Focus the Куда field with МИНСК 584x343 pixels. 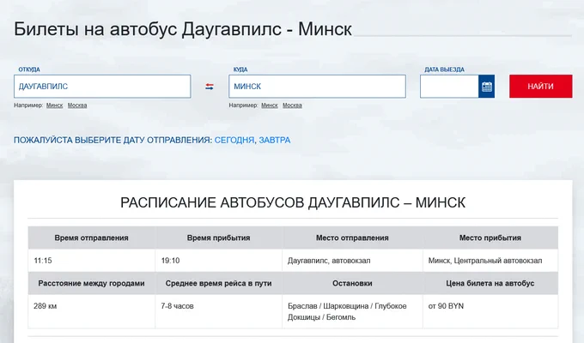[x=317, y=87]
